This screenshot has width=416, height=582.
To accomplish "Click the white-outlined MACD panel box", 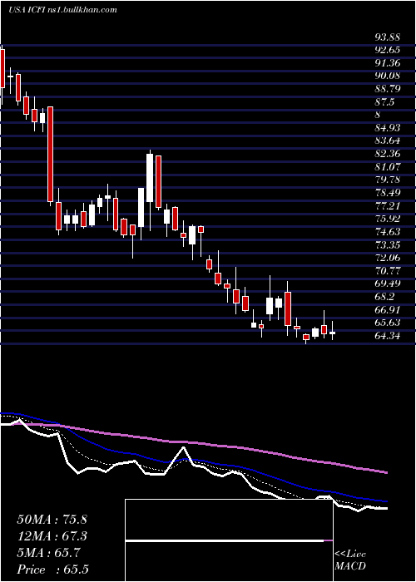I will coord(229,540).
